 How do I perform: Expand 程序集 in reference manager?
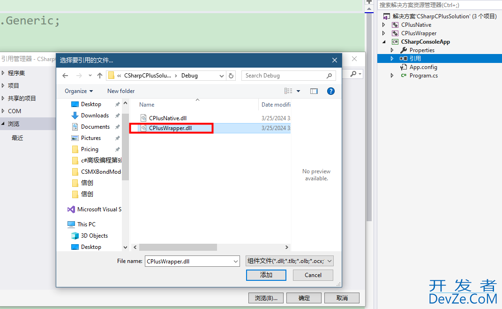click(x=3, y=73)
